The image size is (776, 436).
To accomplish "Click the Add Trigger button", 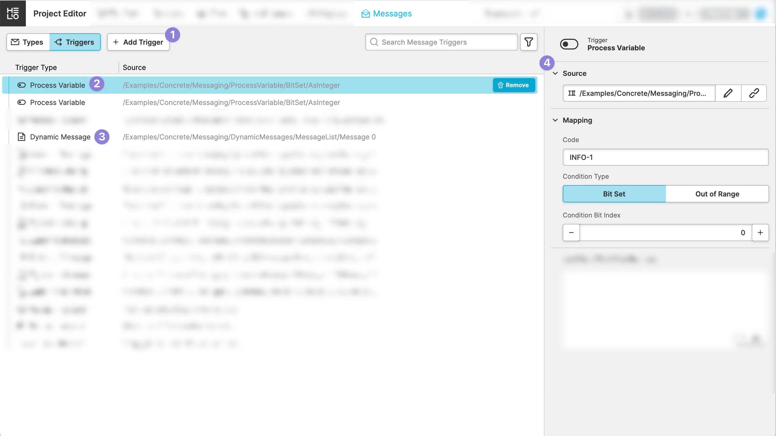I will [138, 42].
